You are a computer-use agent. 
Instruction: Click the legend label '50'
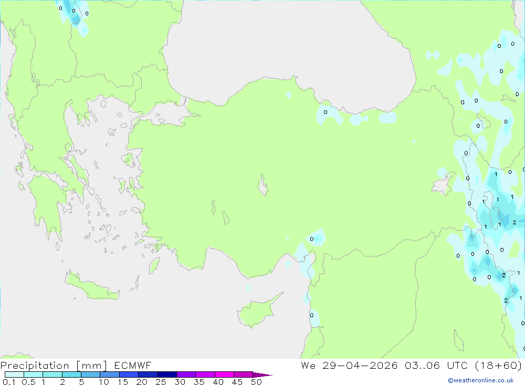256,382
